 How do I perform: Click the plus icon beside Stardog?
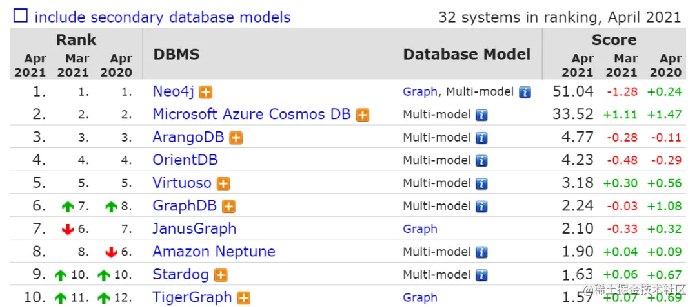[x=221, y=275]
